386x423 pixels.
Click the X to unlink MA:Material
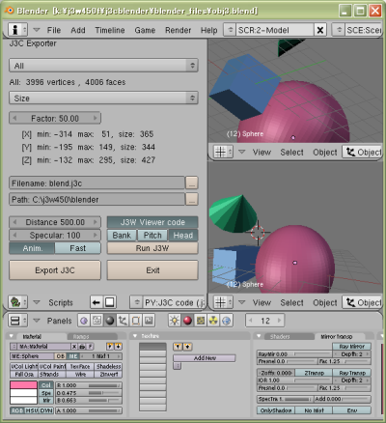74,347
